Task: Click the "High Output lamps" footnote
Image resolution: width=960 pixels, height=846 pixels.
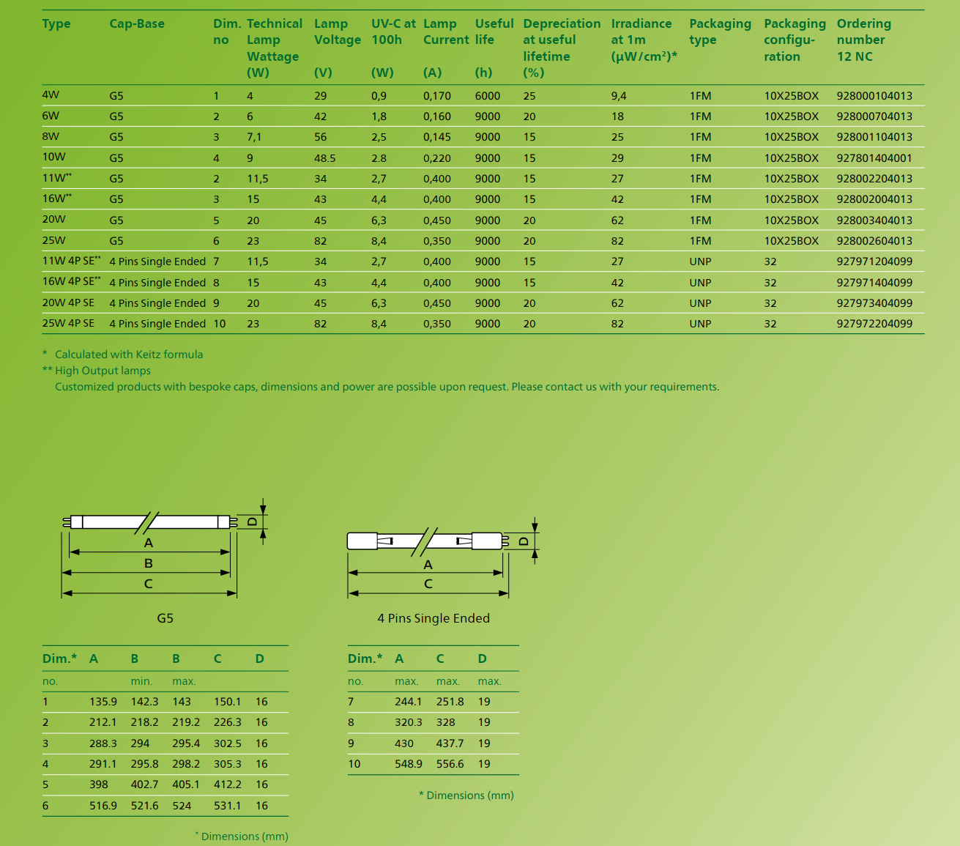Action: pos(103,371)
